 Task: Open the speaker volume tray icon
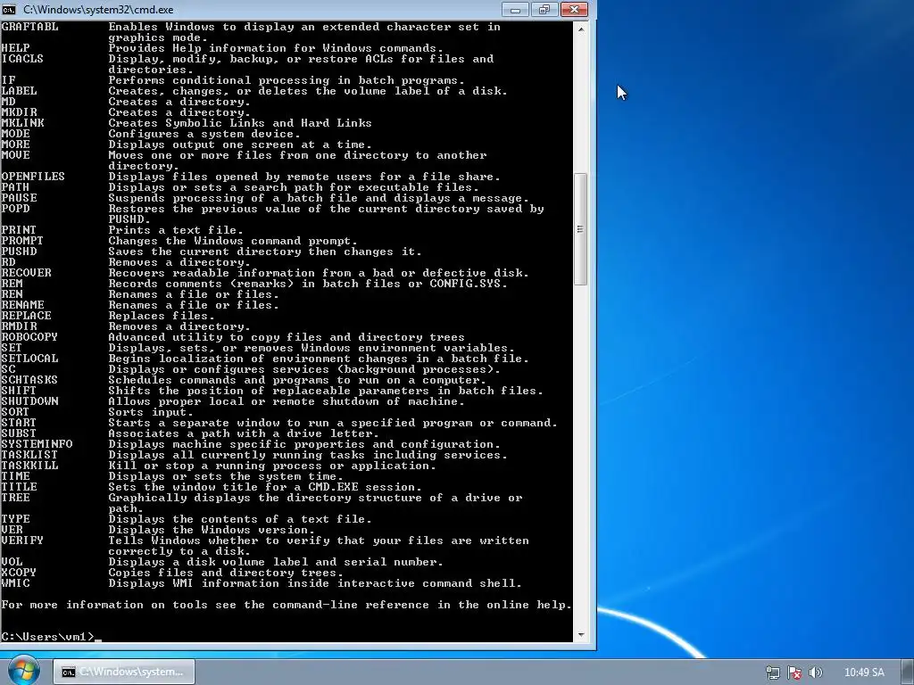(x=816, y=673)
